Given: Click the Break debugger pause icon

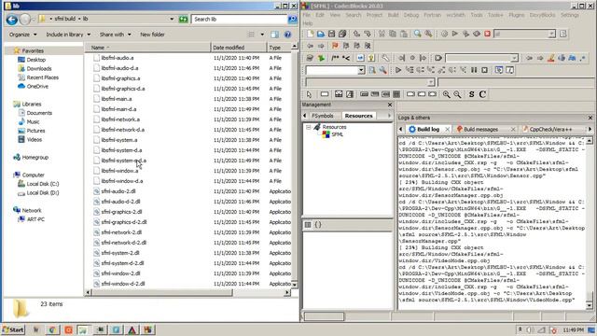Looking at the screenshot, I should click(x=474, y=70).
